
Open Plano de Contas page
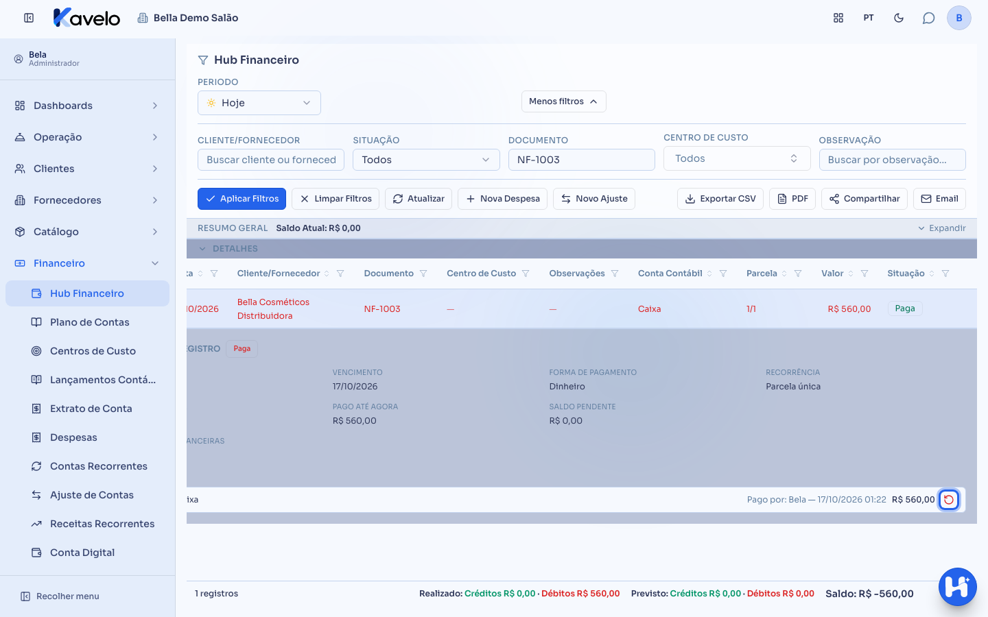[x=88, y=322]
